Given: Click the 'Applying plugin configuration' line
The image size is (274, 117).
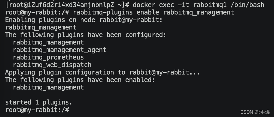Looking at the screenshot, I should [x=103, y=72].
